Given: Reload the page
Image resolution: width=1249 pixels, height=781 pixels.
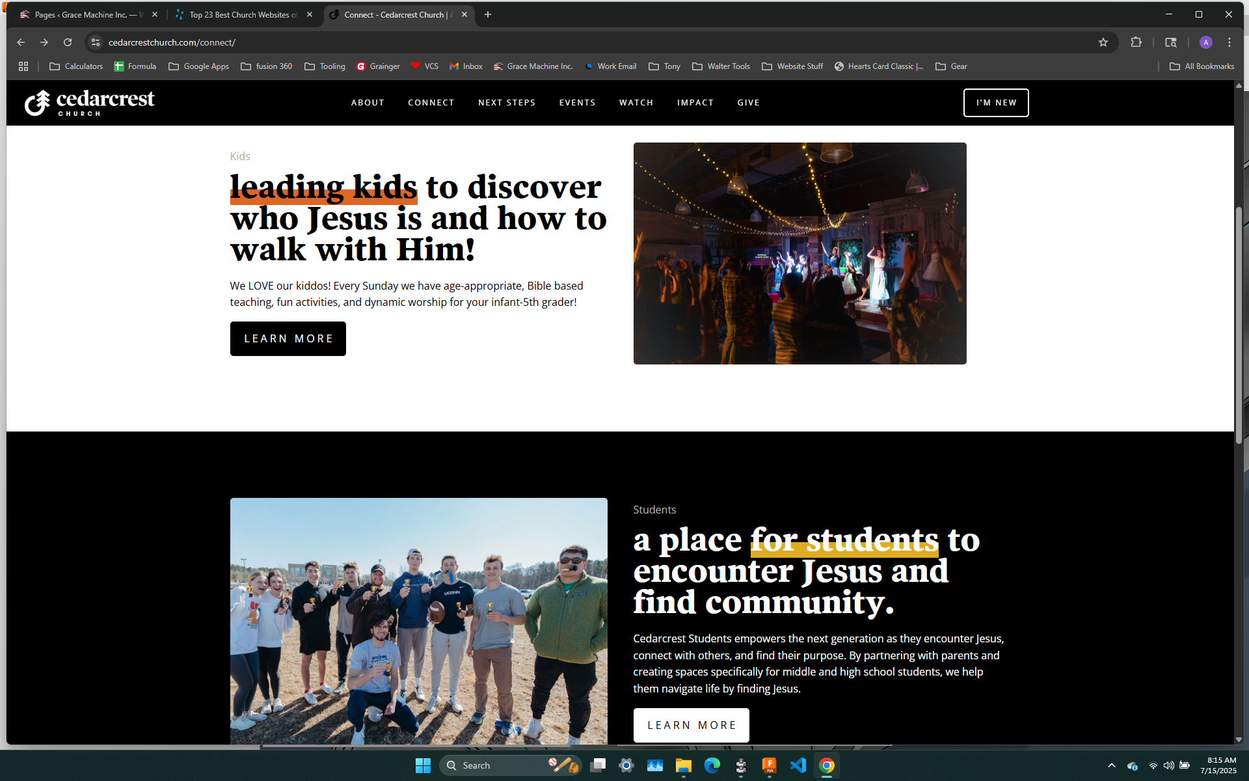Looking at the screenshot, I should click(x=68, y=42).
